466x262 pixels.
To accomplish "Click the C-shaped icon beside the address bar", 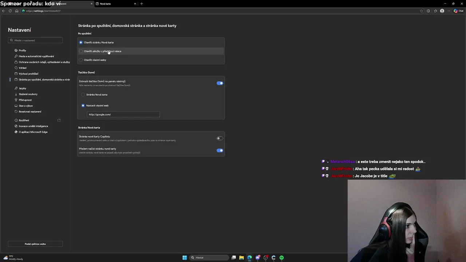I will coord(428,11).
